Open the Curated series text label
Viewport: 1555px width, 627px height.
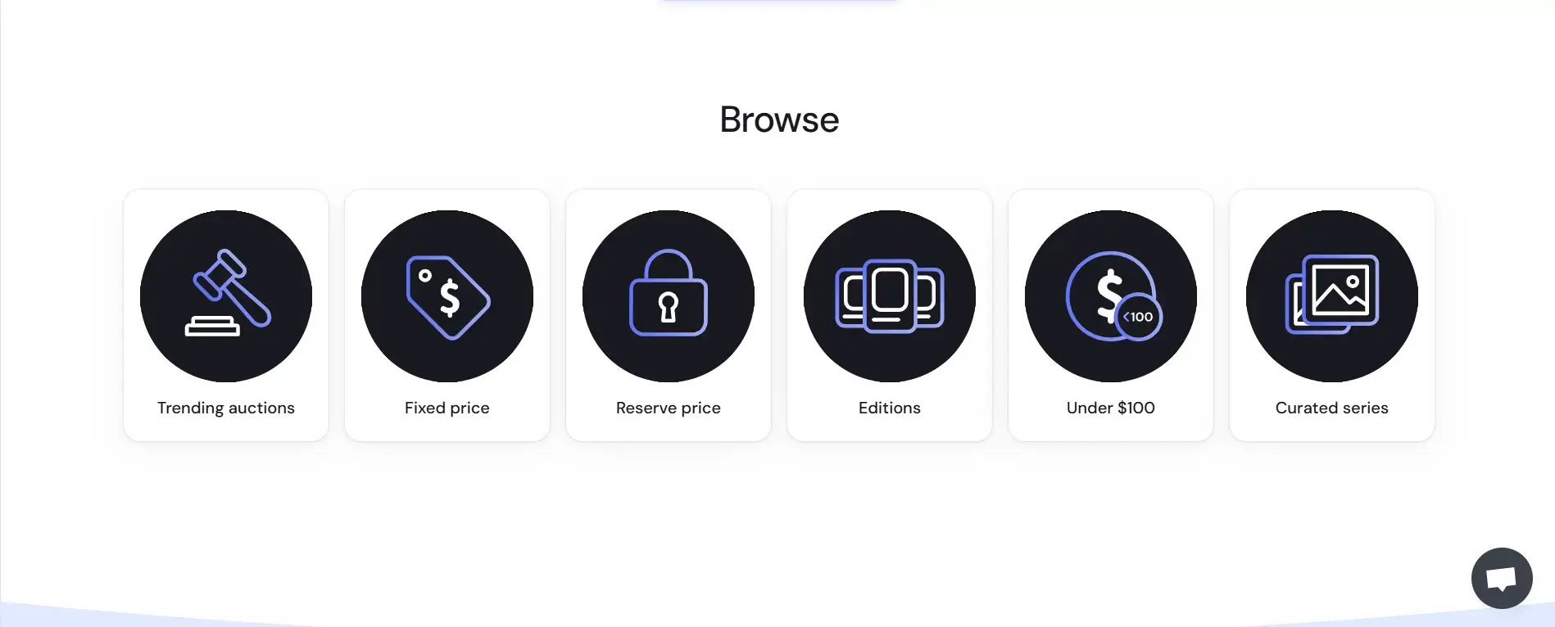pyautogui.click(x=1332, y=408)
